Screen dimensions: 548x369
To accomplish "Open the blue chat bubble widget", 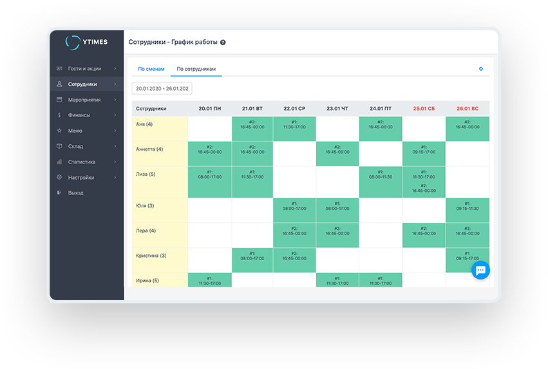I will point(480,270).
